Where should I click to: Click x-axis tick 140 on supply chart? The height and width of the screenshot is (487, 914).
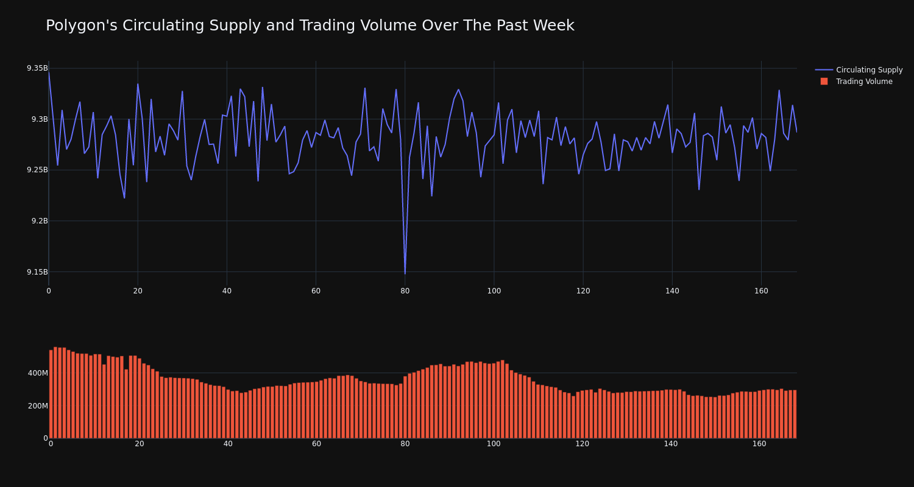point(672,291)
